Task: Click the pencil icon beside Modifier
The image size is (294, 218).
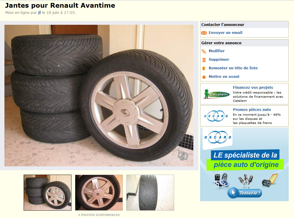Action: coord(204,51)
